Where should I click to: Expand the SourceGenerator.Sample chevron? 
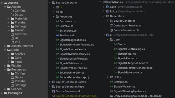click(50, 82)
